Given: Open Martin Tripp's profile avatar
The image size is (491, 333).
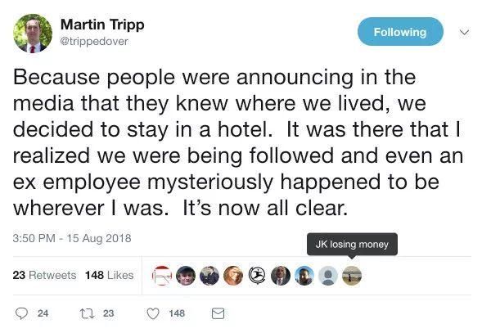Looking at the screenshot, I should tap(33, 33).
